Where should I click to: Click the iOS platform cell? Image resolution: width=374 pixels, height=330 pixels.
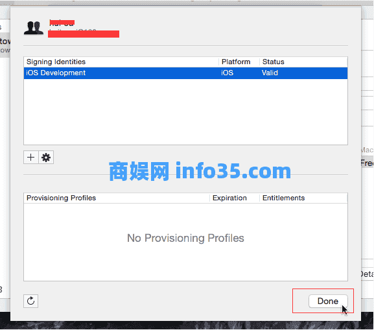[227, 73]
